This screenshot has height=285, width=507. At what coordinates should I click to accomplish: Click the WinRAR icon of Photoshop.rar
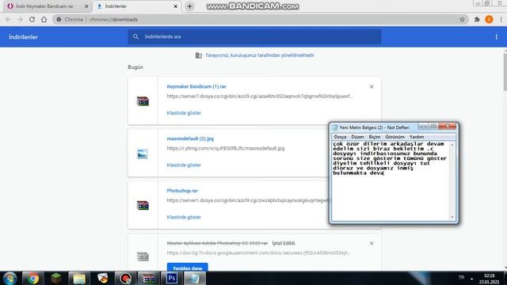143,205
